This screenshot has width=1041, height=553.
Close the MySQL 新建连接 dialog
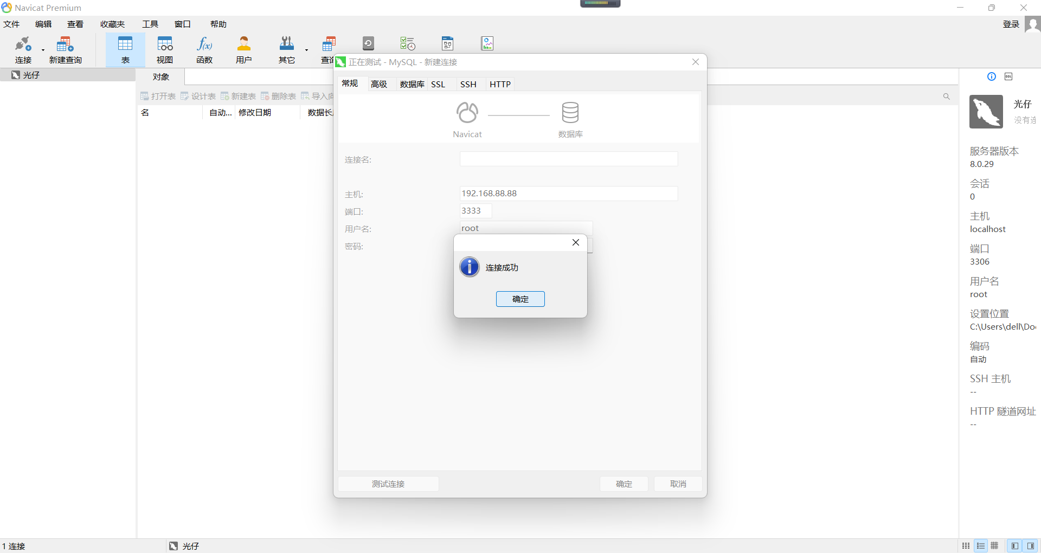point(696,62)
